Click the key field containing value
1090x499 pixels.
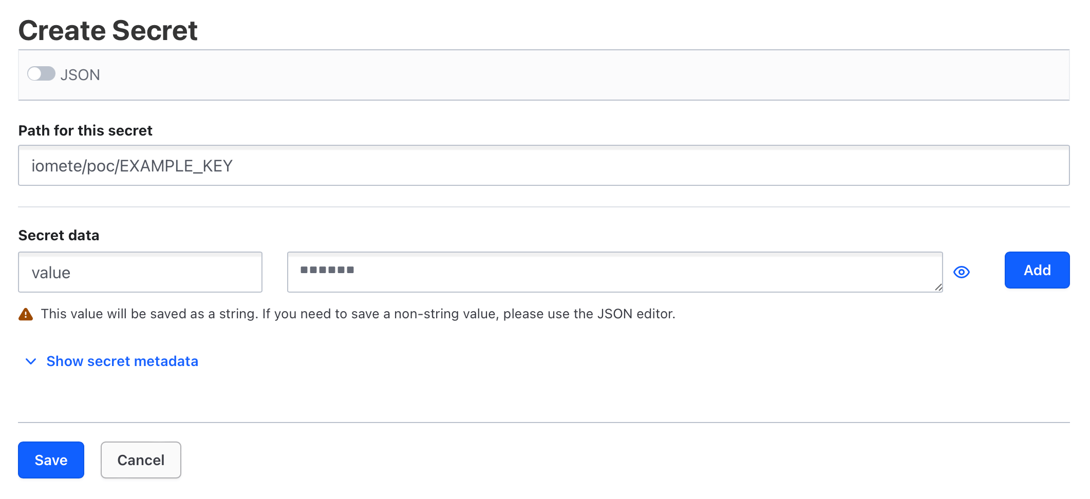pyautogui.click(x=140, y=272)
